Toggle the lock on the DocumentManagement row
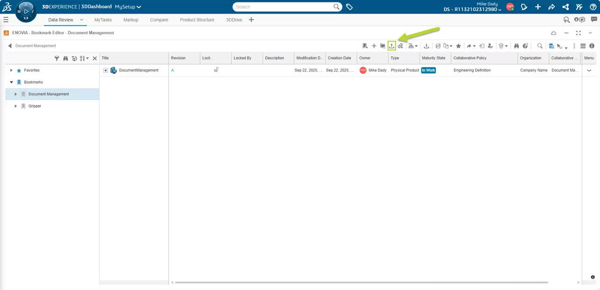The width and height of the screenshot is (600, 290). pyautogui.click(x=216, y=69)
